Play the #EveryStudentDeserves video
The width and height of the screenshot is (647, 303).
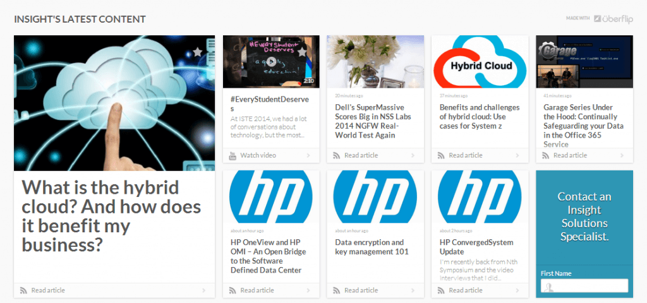(x=270, y=62)
